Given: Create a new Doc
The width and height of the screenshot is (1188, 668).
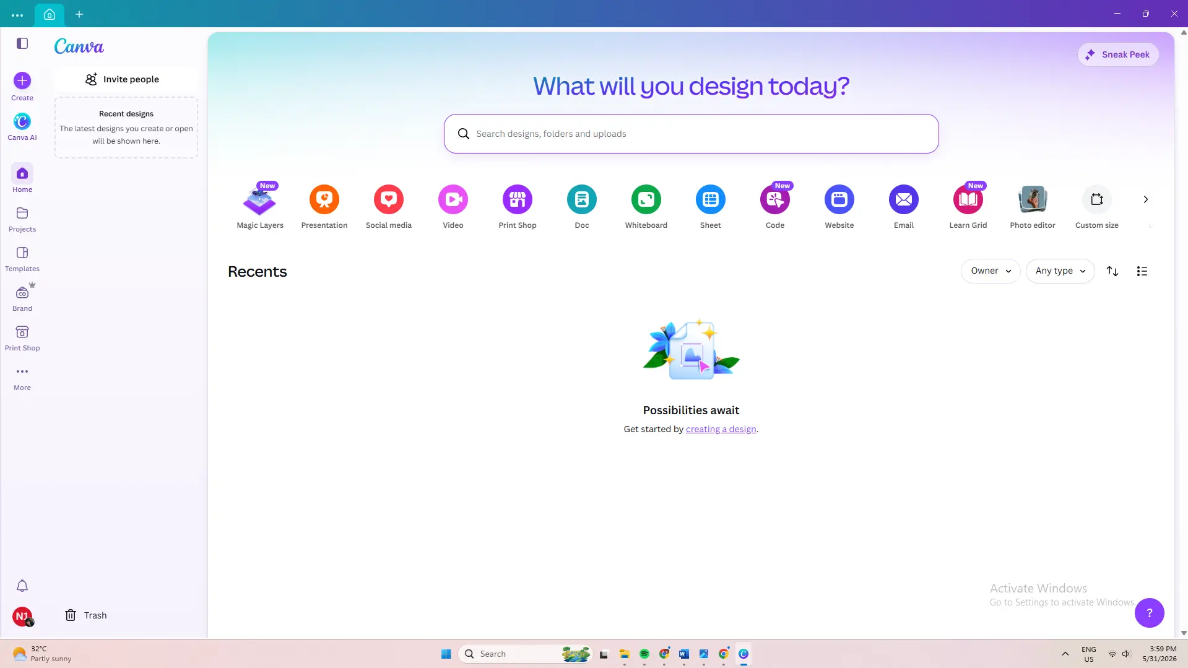Looking at the screenshot, I should point(582,207).
